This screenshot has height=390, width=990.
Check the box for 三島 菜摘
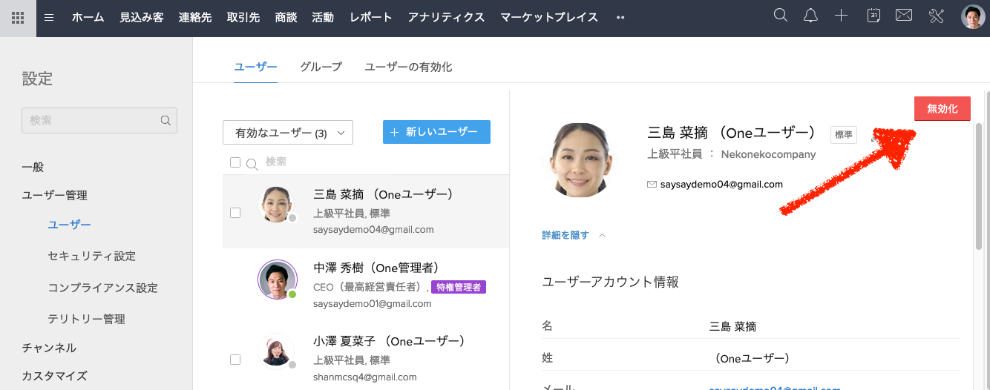pos(235,213)
